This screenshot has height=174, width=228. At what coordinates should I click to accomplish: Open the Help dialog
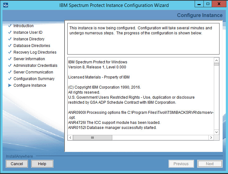click(42, 164)
